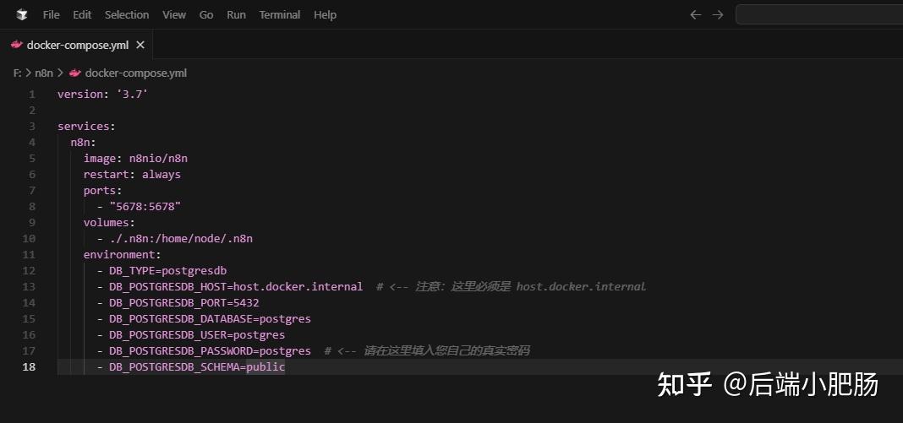Viewport: 903px width, 423px height.
Task: Navigate forward with the right arrow
Action: [x=718, y=15]
